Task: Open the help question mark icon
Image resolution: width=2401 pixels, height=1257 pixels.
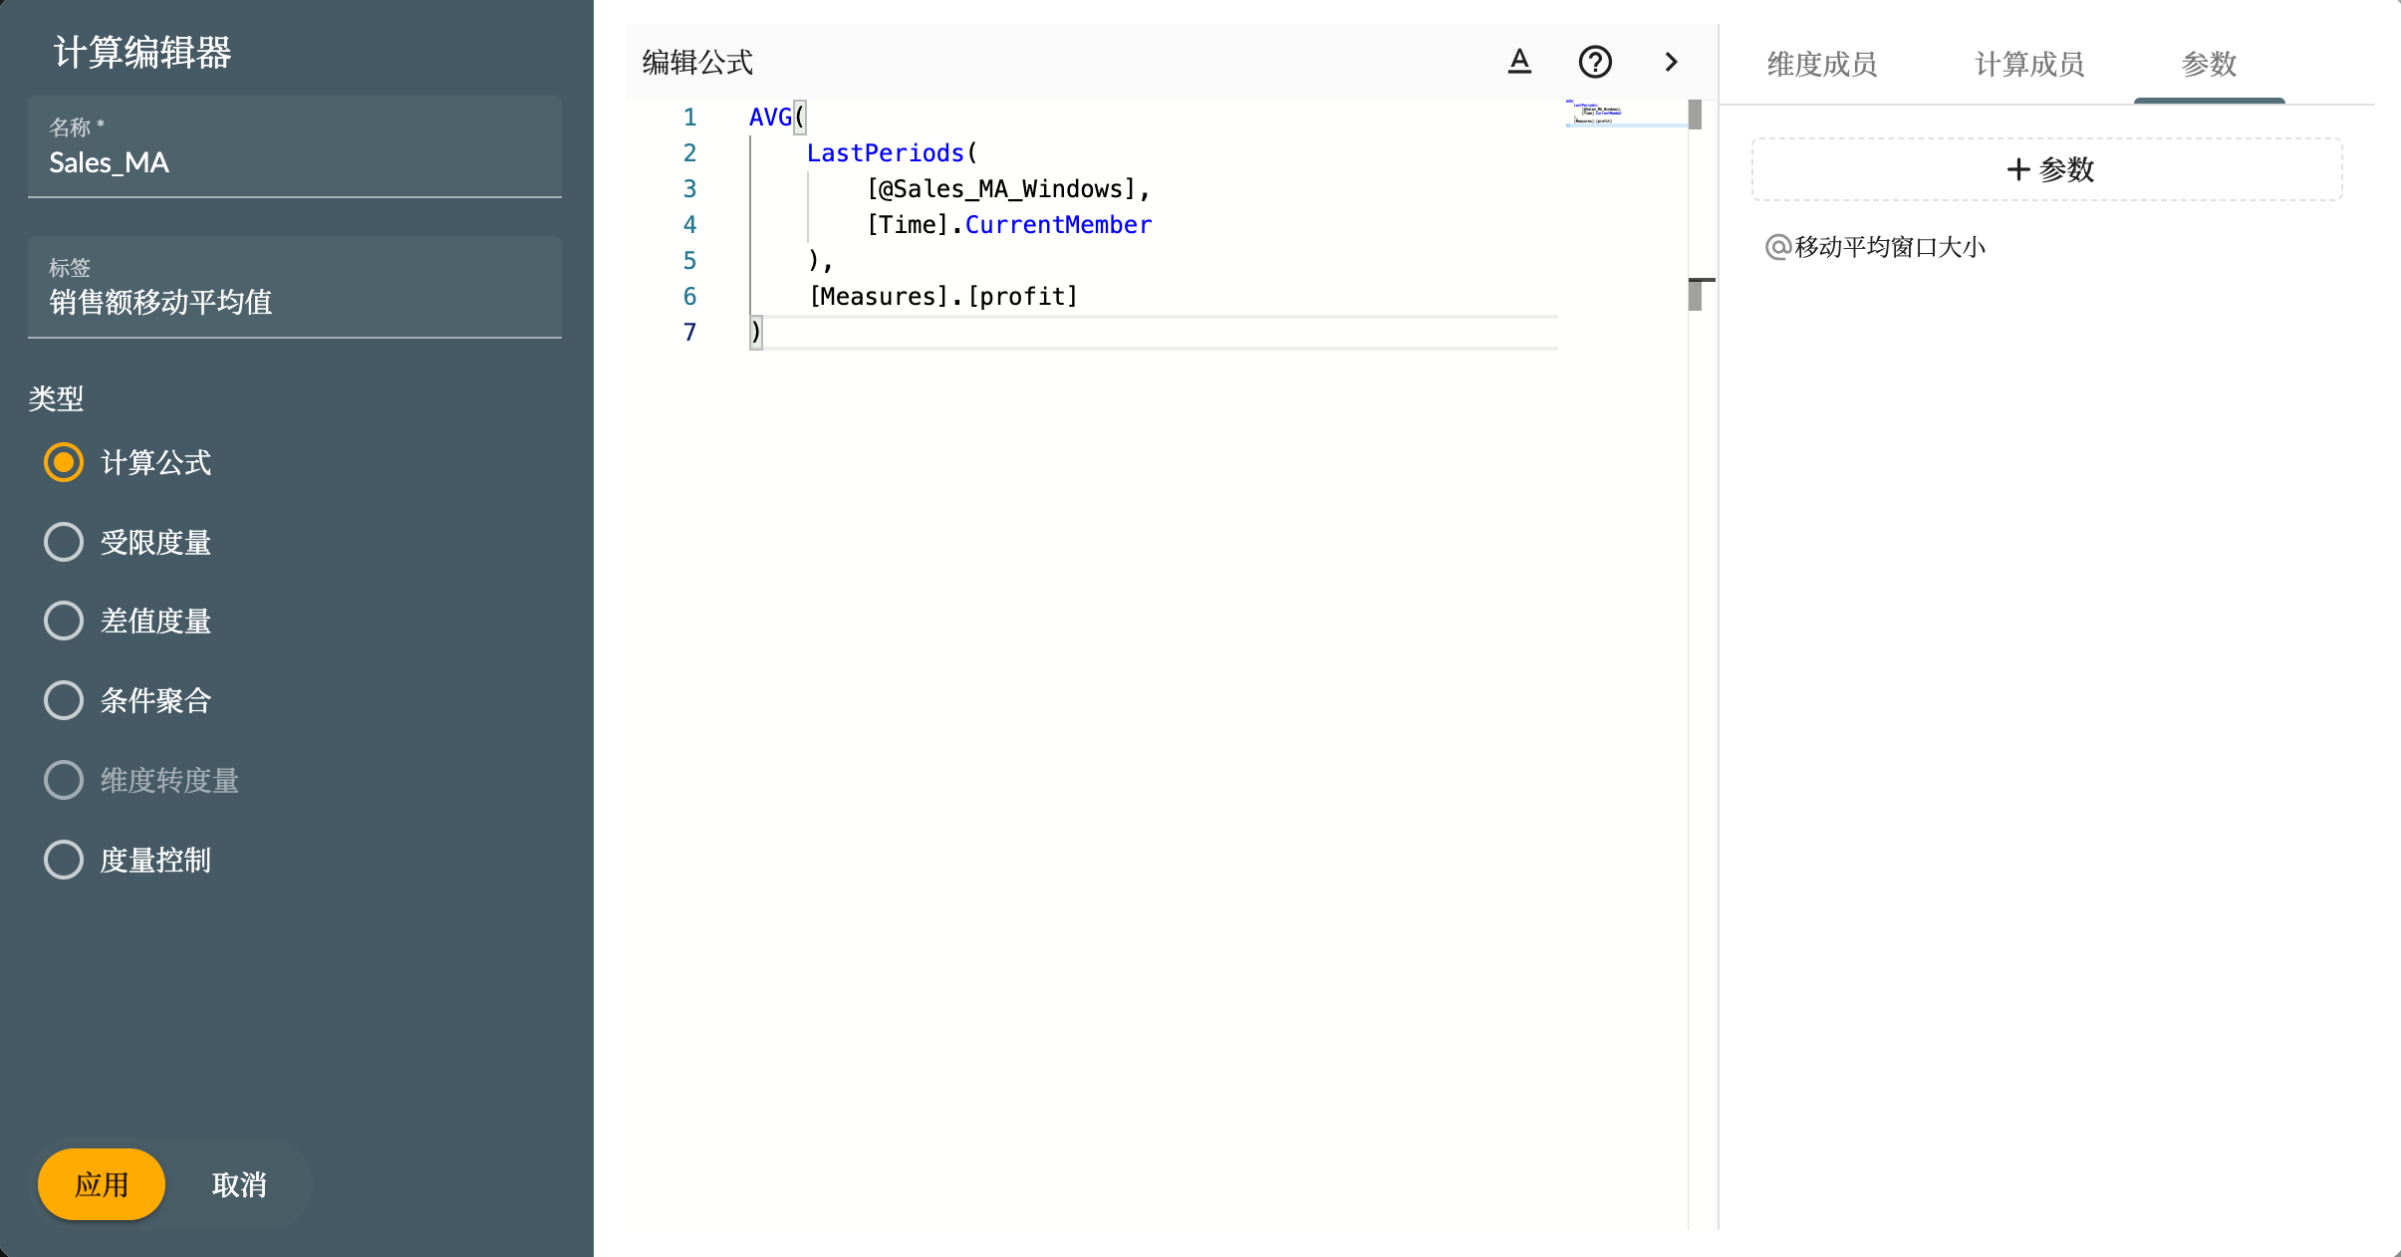Action: pyautogui.click(x=1595, y=62)
